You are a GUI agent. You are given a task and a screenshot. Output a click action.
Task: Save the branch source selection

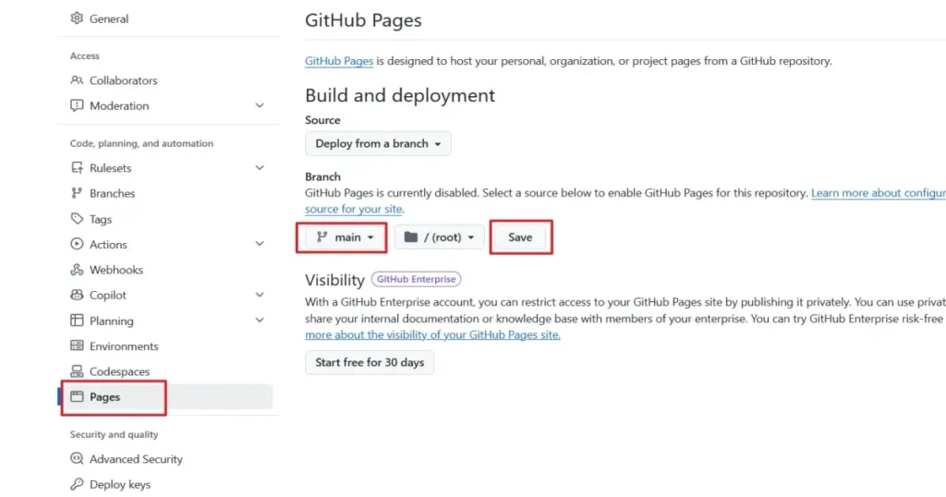(x=520, y=237)
